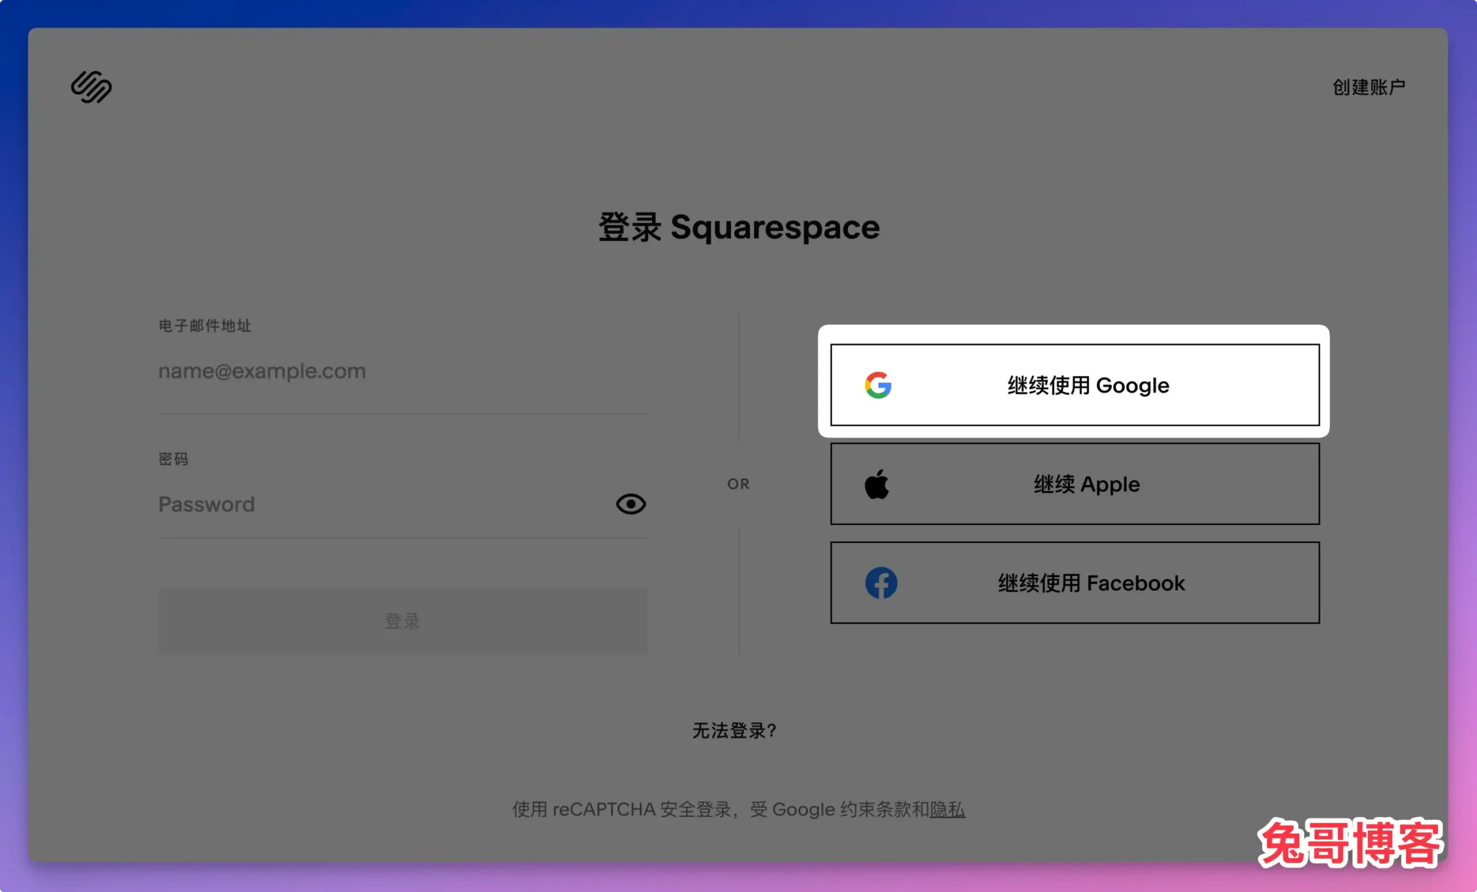The height and width of the screenshot is (892, 1477).
Task: Continue with Google button
Action: [1074, 385]
